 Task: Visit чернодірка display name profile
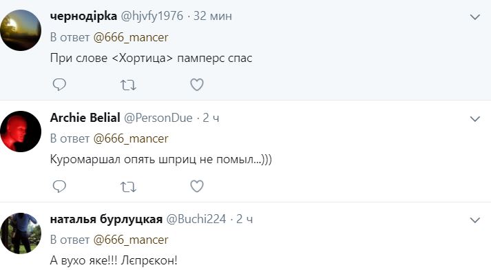pyautogui.click(x=83, y=16)
